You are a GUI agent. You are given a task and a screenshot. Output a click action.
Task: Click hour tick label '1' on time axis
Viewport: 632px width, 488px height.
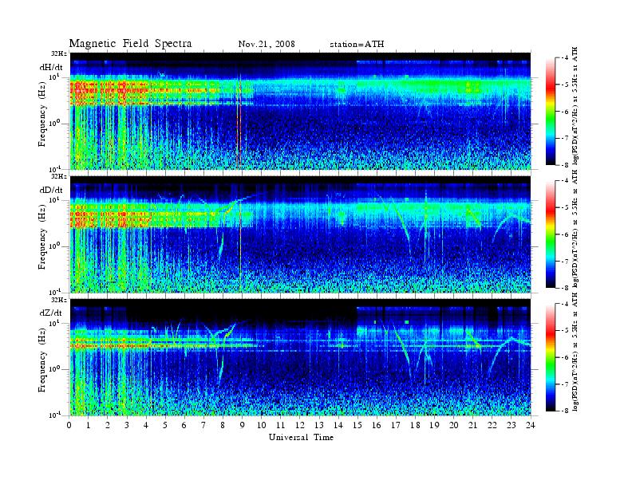pos(89,425)
